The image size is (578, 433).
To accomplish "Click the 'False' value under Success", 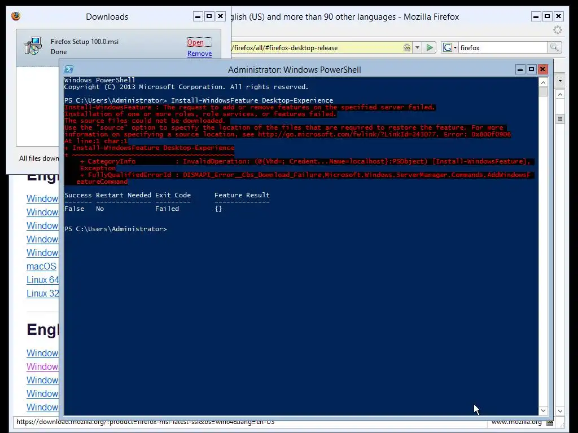I will (74, 209).
